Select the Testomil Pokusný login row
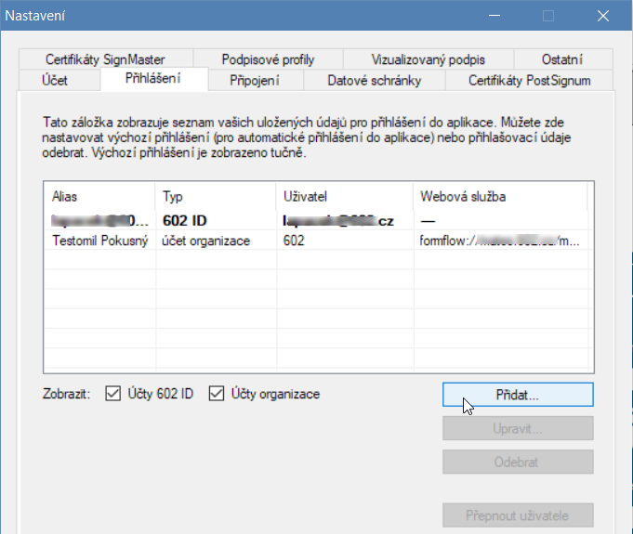Image resolution: width=633 pixels, height=534 pixels. pyautogui.click(x=99, y=241)
